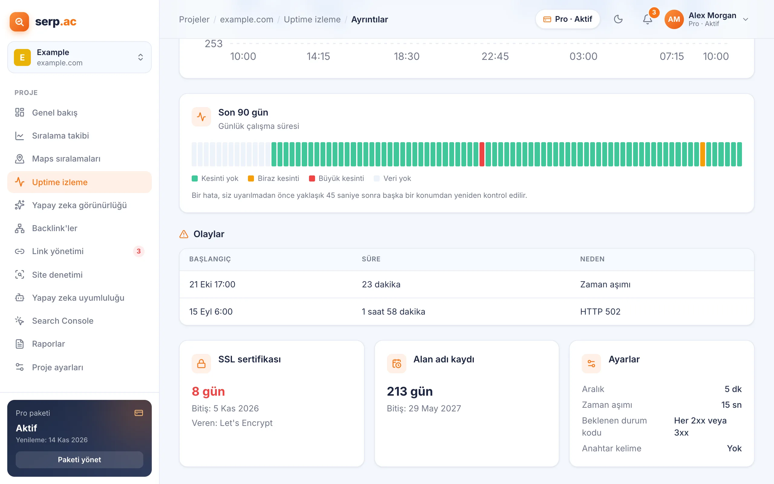Click the Link yönetimi badge showing 3

point(138,251)
